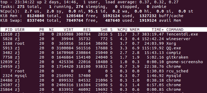Viewport: 207px width, 93px height.
Task: Click the compiz command entry
Action: click(173, 53)
